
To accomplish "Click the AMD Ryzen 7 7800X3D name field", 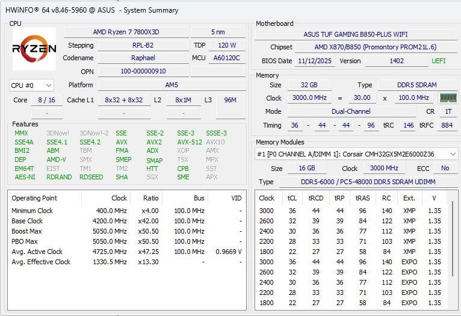I will tap(126, 32).
